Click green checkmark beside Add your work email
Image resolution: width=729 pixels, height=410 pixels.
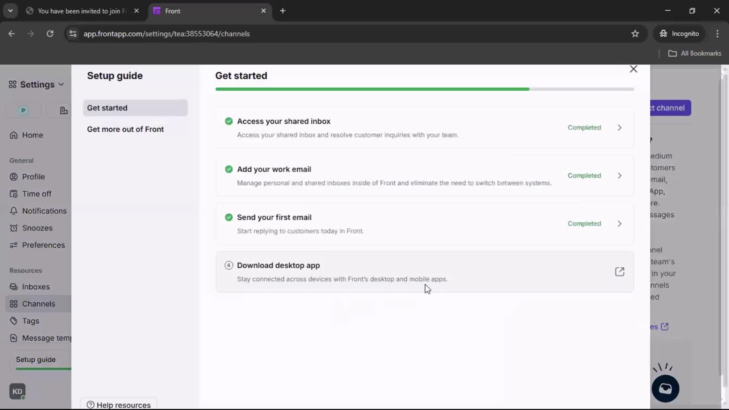point(229,169)
